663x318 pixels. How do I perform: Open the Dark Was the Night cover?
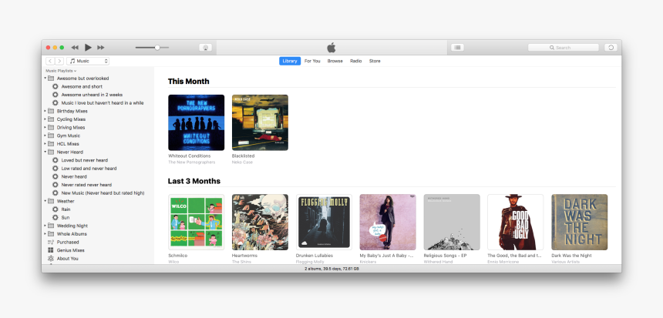579,222
